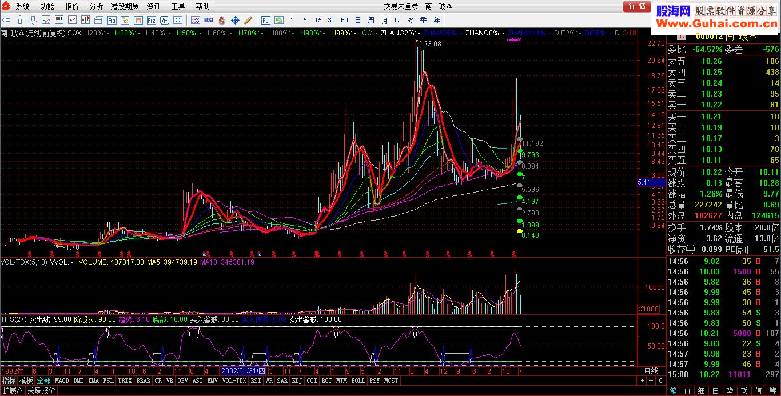Click the up arrow toolbar icon
The image size is (781, 396).
(20, 20)
